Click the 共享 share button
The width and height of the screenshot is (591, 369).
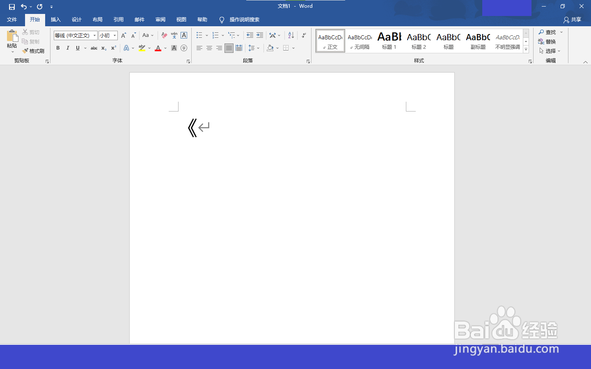573,20
